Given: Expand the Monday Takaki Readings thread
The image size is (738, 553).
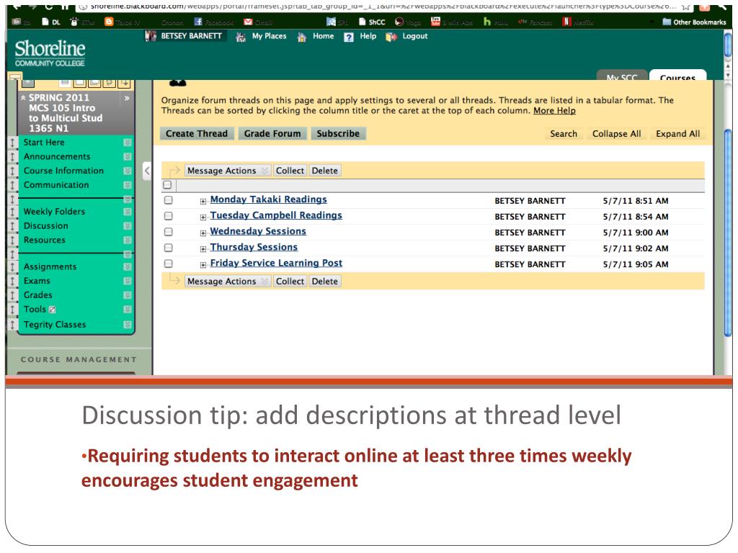Looking at the screenshot, I should coord(203,202).
